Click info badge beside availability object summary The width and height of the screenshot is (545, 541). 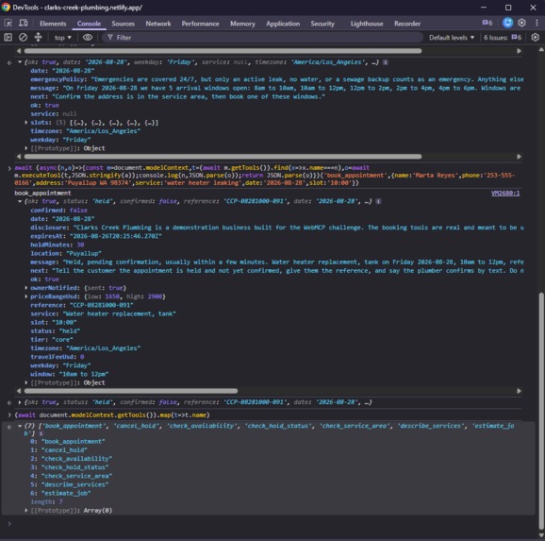[x=386, y=62]
